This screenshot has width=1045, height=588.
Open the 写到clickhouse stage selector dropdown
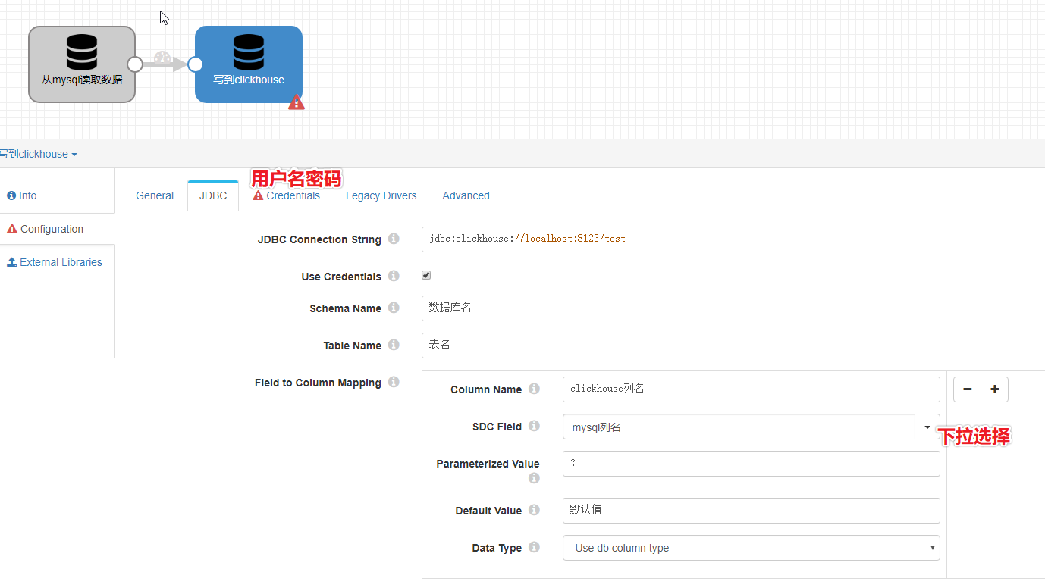(x=38, y=154)
